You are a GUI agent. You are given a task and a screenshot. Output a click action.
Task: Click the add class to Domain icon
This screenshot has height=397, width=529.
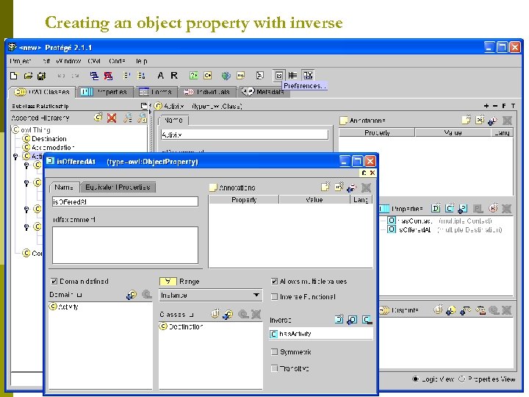point(132,295)
